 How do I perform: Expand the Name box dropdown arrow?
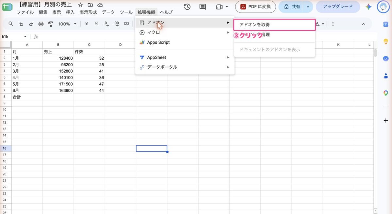[x=25, y=37]
